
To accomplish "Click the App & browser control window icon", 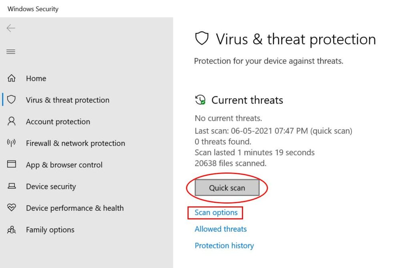I will 12,164.
